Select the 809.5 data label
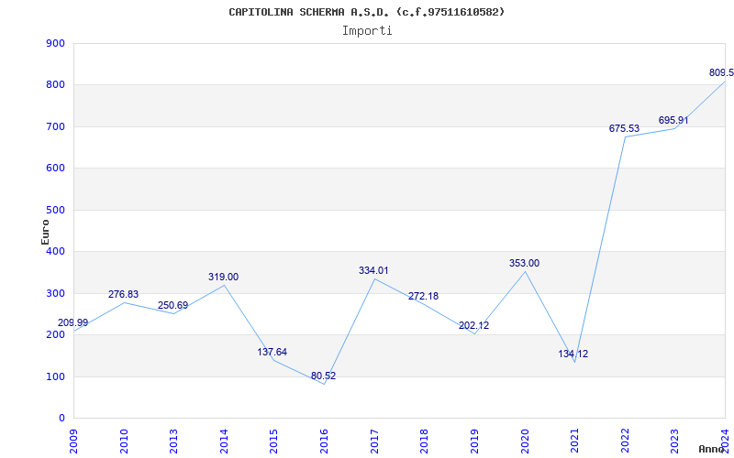This screenshot has width=734, height=458. pyautogui.click(x=721, y=73)
